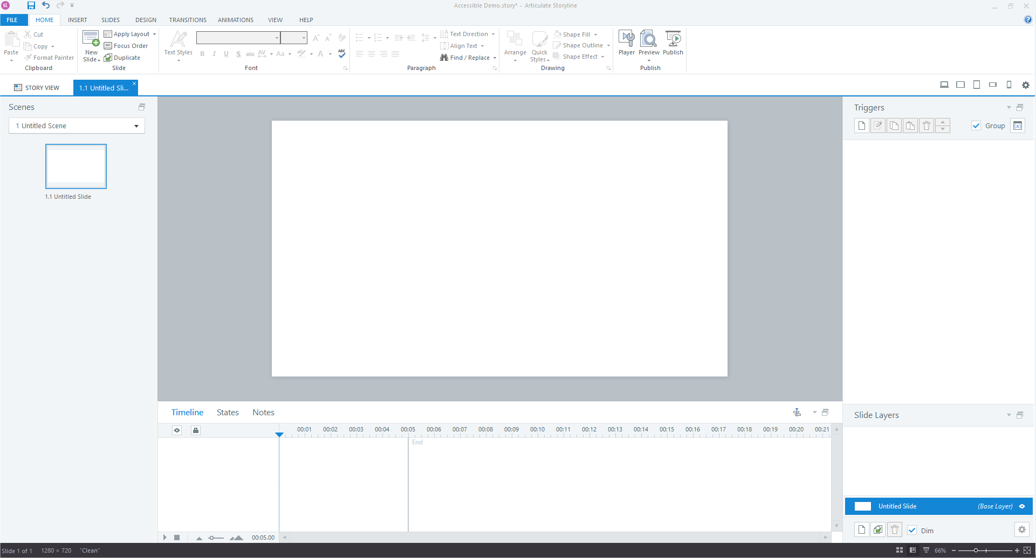Publish the course

click(x=673, y=43)
